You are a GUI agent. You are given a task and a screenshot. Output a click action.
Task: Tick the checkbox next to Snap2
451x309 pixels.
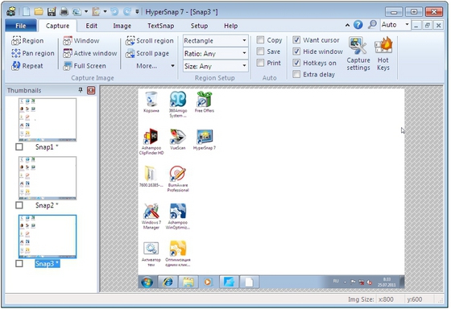[19, 205]
